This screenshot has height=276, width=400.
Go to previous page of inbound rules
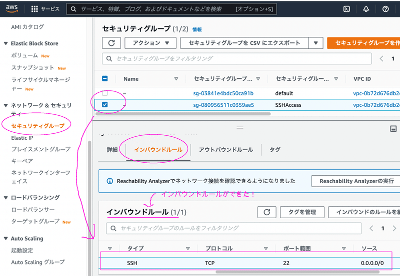click(x=371, y=228)
